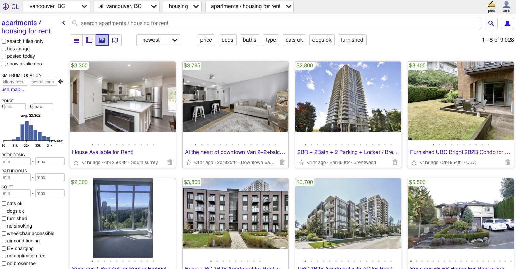This screenshot has width=516, height=269.
Task: Click the price min field
Action: coord(15,107)
